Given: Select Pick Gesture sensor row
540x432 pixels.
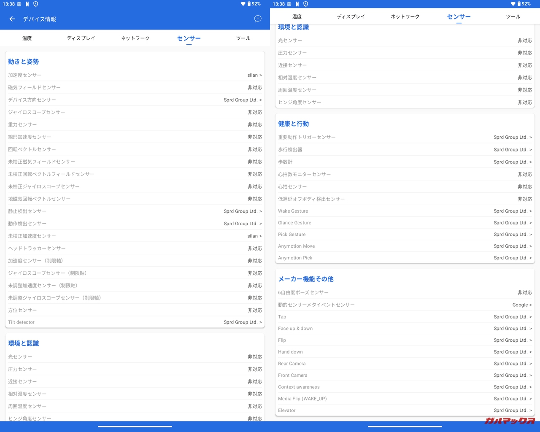Looking at the screenshot, I should click(405, 235).
